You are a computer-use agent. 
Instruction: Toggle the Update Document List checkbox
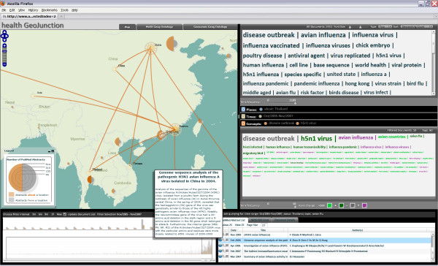[65, 214]
